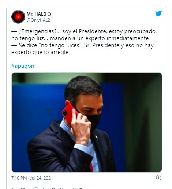This screenshot has width=172, height=189.
Task: Click the line 'Se dice no tengo luces'
Action: tap(82, 45)
